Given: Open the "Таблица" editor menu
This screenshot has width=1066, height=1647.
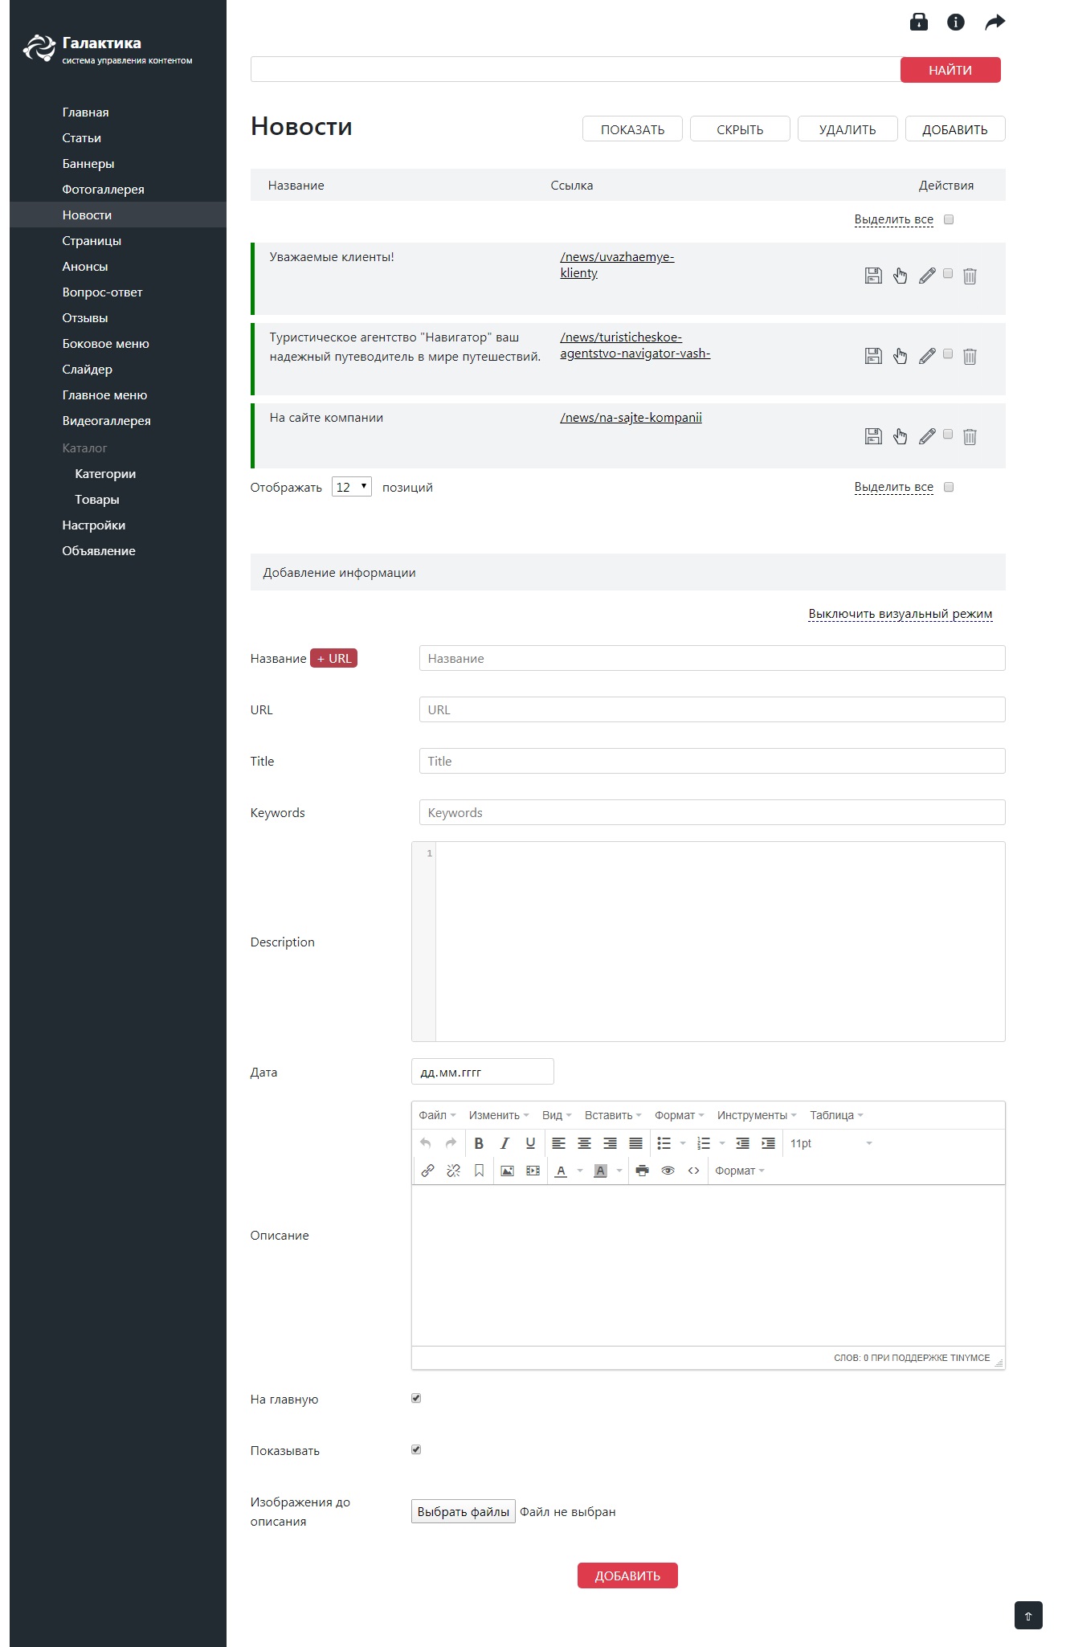Looking at the screenshot, I should click(836, 1115).
